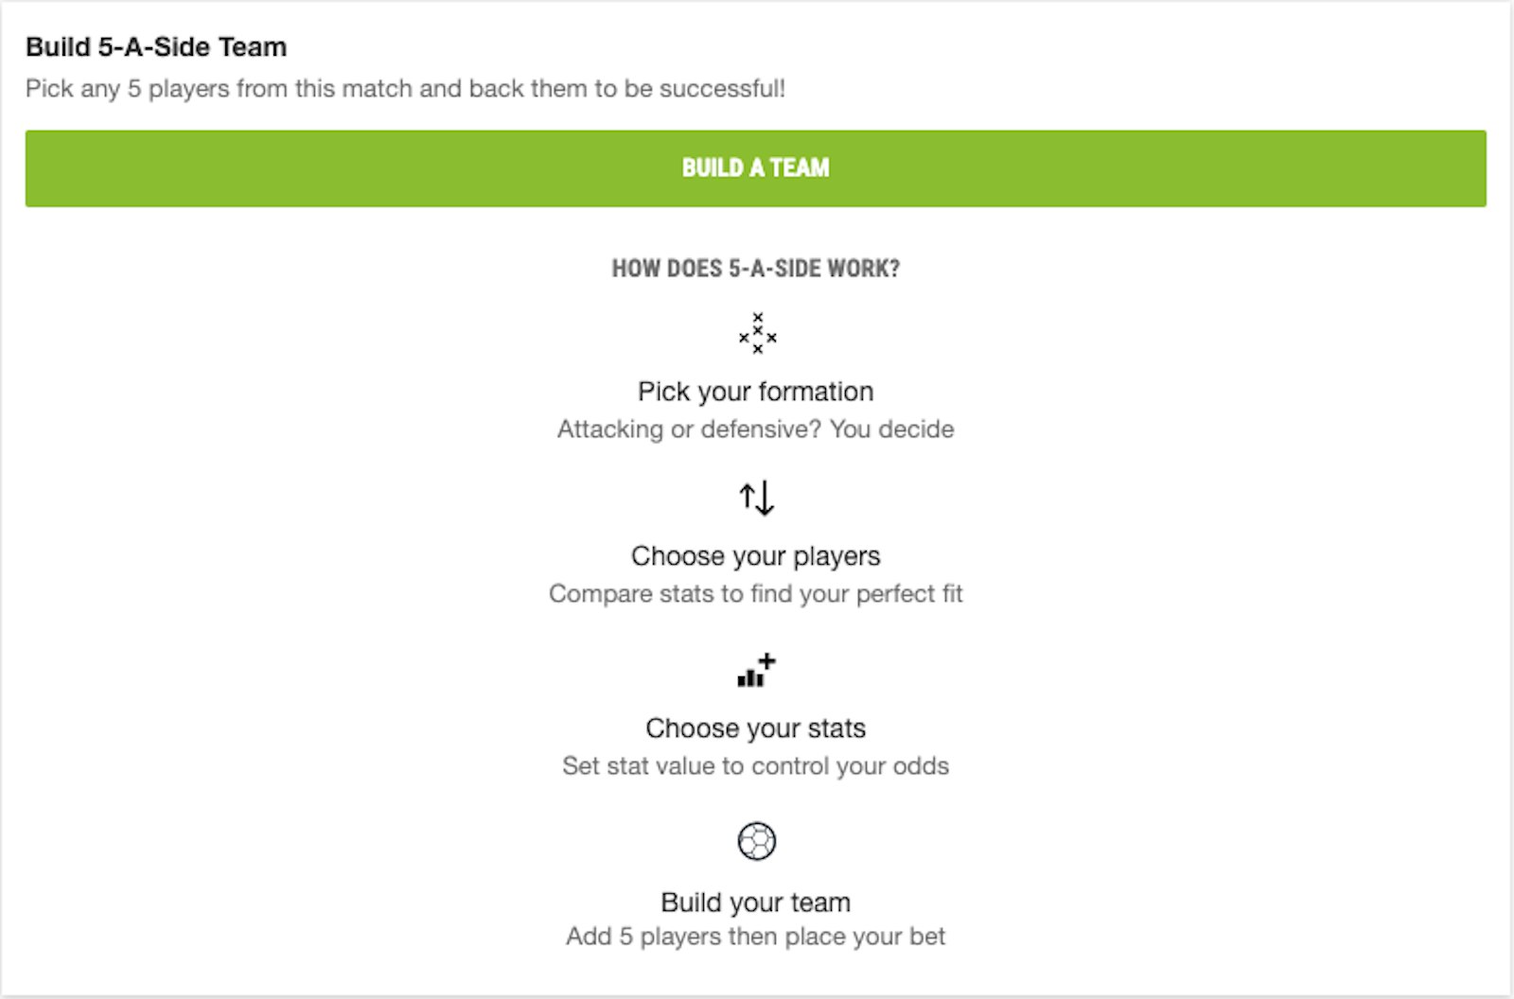The image size is (1514, 999).
Task: Click the 'Build 5-A-Side Team' heading
Action: pos(156,47)
